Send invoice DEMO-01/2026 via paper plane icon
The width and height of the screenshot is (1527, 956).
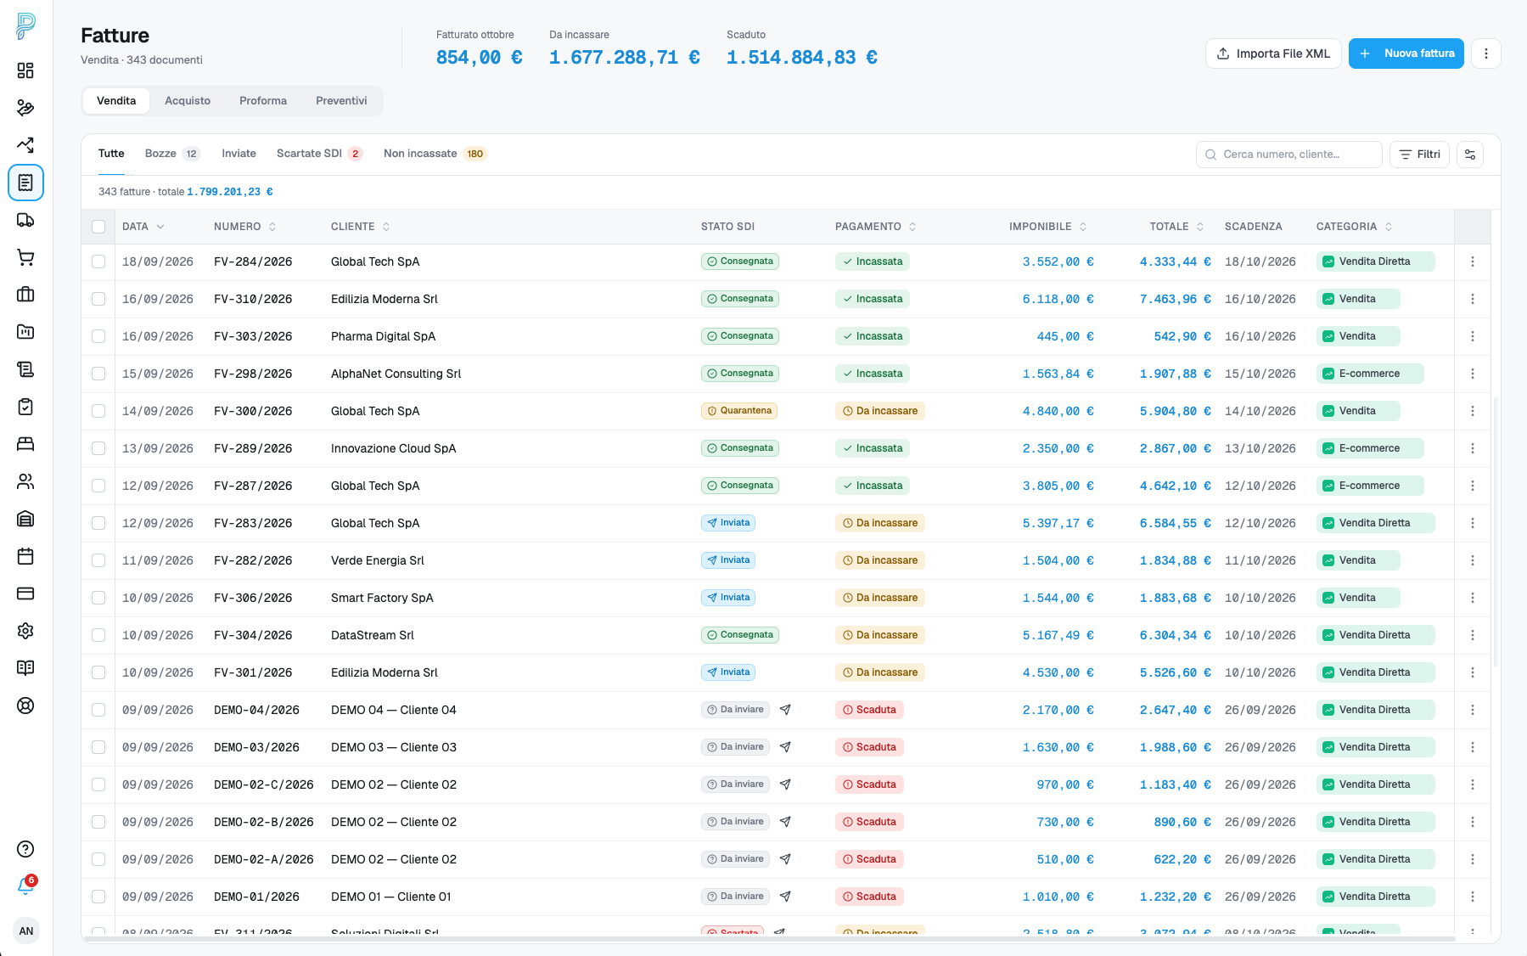785,897
